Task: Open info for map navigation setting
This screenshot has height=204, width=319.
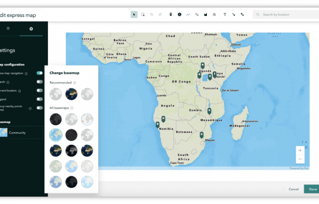Action: [26, 74]
